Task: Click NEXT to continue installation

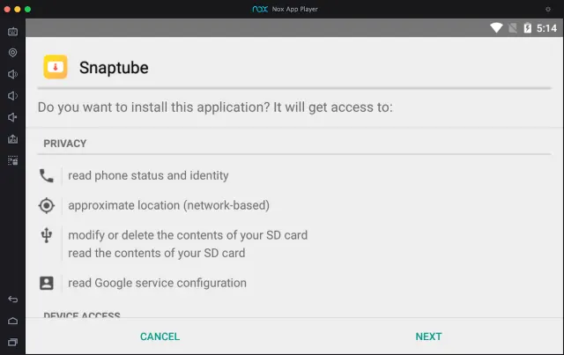Action: point(428,337)
